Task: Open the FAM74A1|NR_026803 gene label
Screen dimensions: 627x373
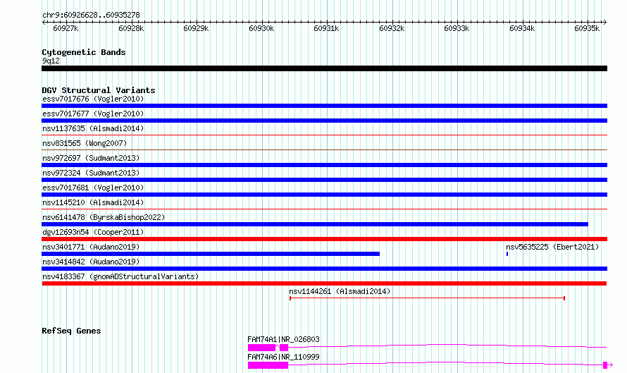Action: [283, 339]
